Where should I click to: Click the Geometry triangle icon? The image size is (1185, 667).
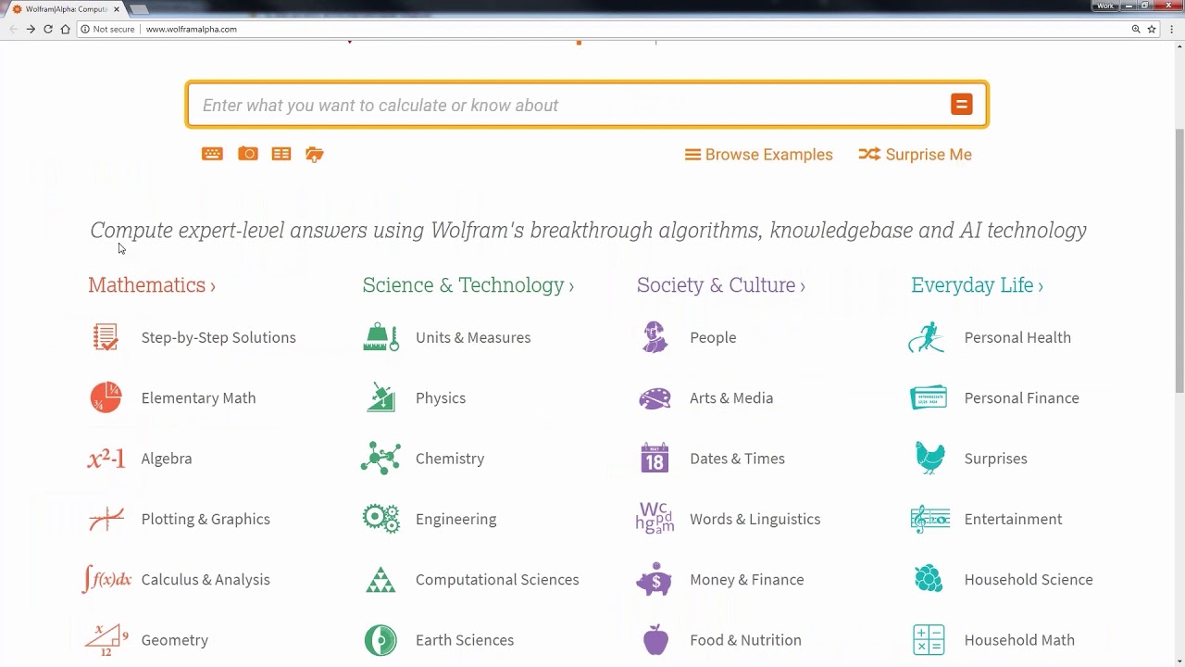coord(106,640)
